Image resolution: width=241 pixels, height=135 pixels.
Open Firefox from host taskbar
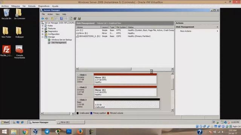[80, 132]
